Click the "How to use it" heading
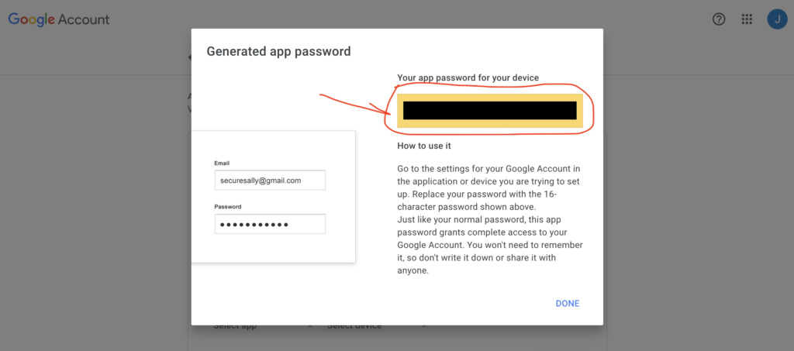The width and height of the screenshot is (794, 351). click(424, 146)
